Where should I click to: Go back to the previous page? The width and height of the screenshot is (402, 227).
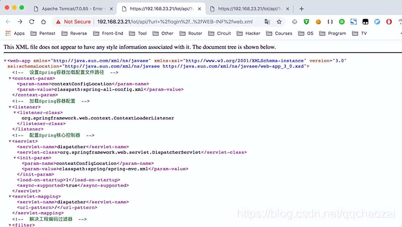pyautogui.click(x=8, y=22)
